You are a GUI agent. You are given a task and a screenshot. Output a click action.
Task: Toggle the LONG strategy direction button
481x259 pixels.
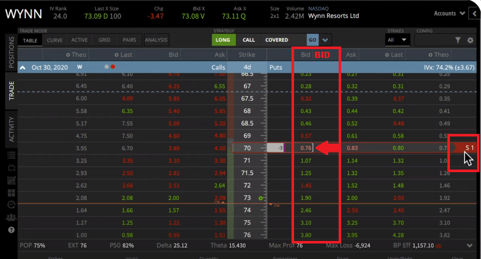point(223,40)
